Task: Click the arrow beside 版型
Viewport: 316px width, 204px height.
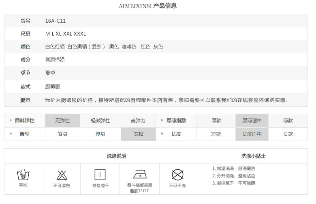Action: click(11, 133)
